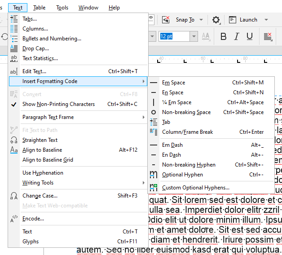
Task: Click the Underline formatting icon
Action: tap(250, 36)
